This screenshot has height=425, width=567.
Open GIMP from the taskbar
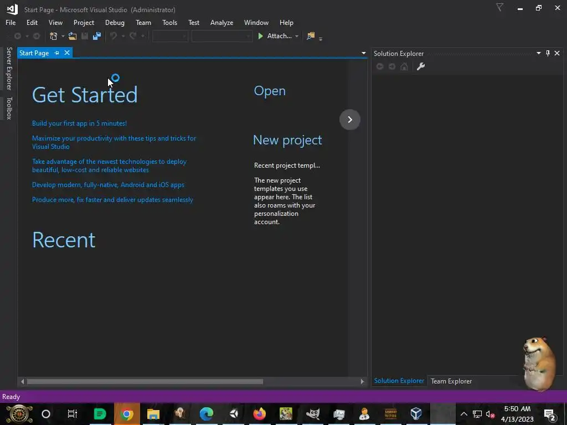(313, 414)
